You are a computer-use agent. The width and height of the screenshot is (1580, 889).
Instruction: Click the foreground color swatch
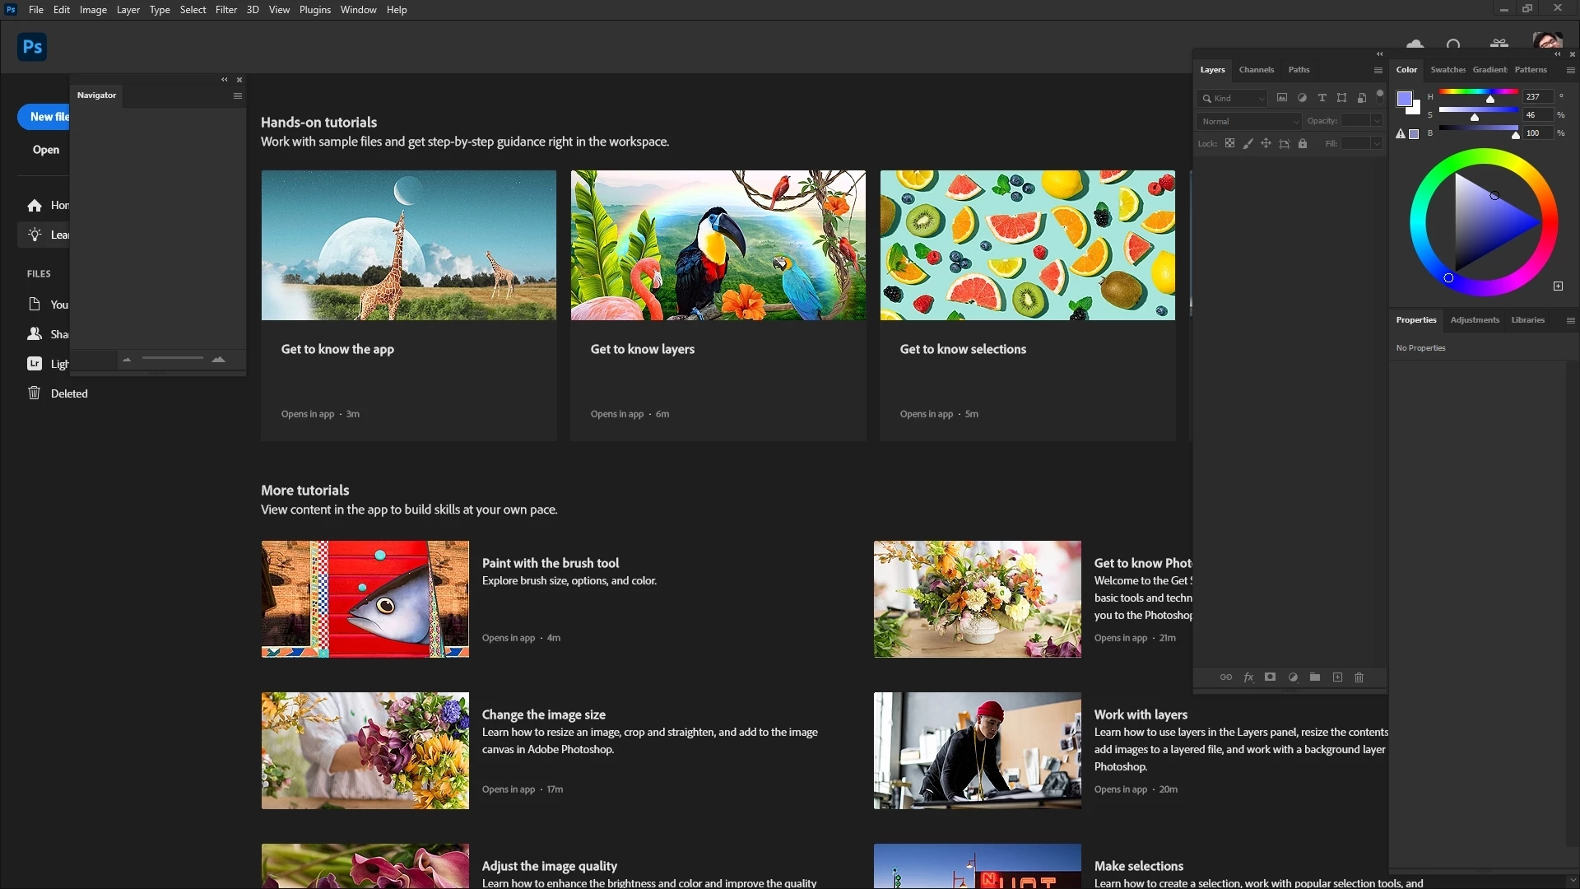(1404, 99)
